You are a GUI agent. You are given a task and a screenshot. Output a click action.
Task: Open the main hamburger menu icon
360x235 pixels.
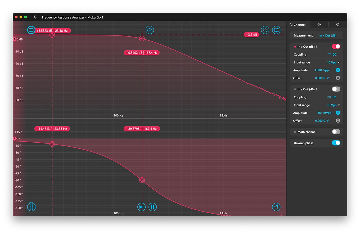point(31,30)
